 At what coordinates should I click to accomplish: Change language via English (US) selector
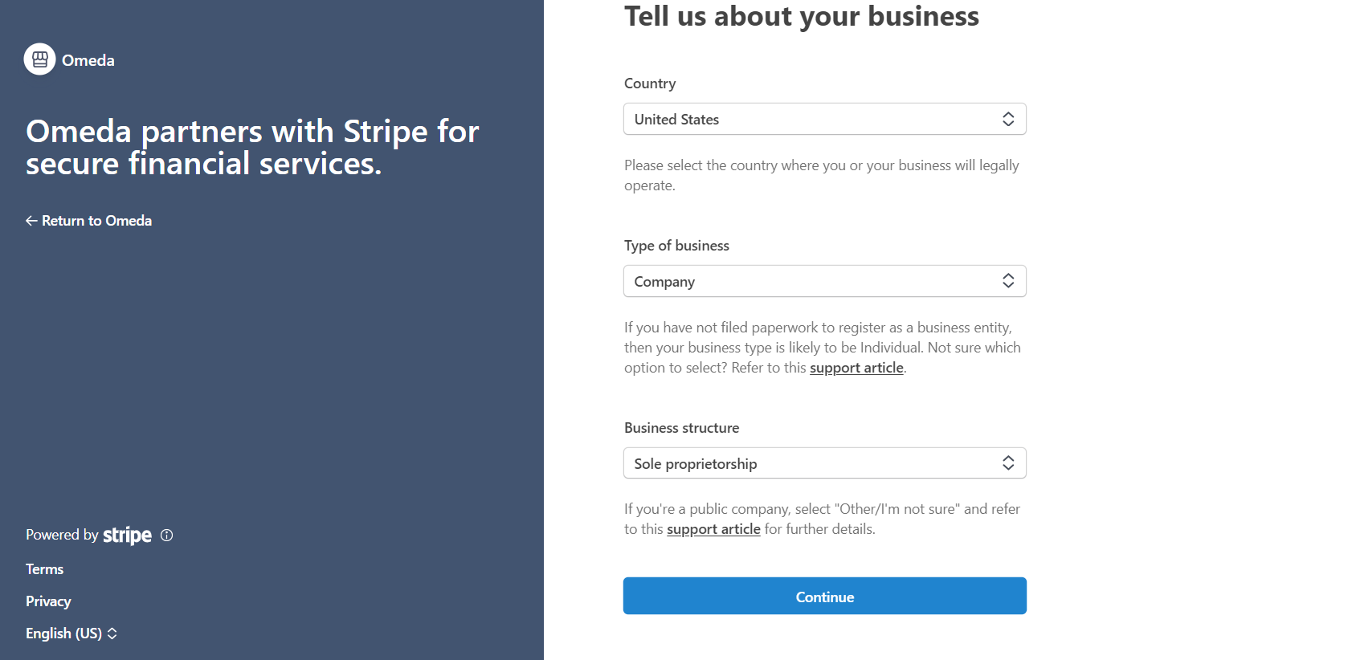(x=64, y=634)
